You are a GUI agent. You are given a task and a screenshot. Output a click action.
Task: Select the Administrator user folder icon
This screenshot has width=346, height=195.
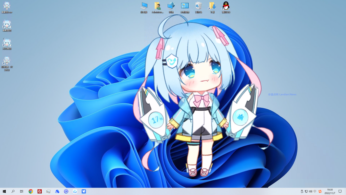(158, 7)
